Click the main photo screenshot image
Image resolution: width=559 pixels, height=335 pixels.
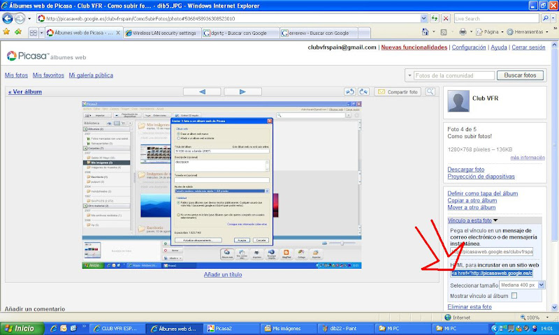pyautogui.click(x=222, y=185)
